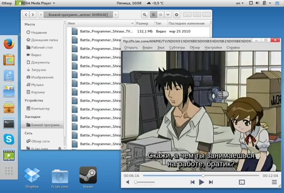
Task: Open the player's Обзор menu
Action: click(195, 47)
